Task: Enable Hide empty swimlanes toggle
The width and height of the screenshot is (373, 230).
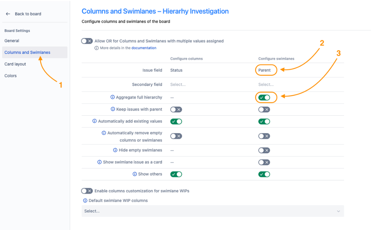Action: 264,150
